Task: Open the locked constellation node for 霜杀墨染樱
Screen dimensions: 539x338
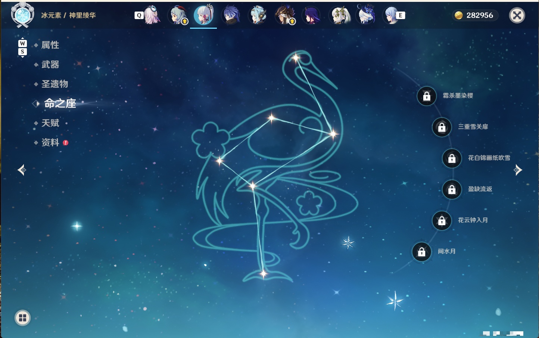Action: coord(427,96)
